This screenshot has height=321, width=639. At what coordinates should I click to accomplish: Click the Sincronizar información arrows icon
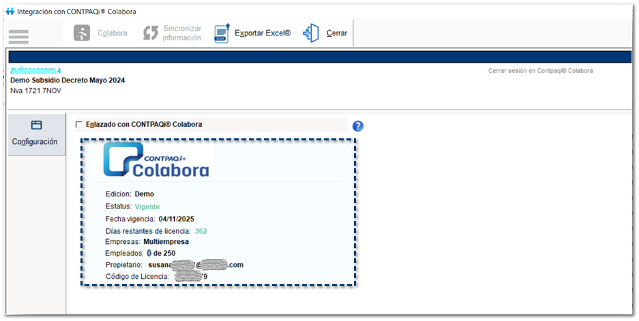tap(151, 33)
